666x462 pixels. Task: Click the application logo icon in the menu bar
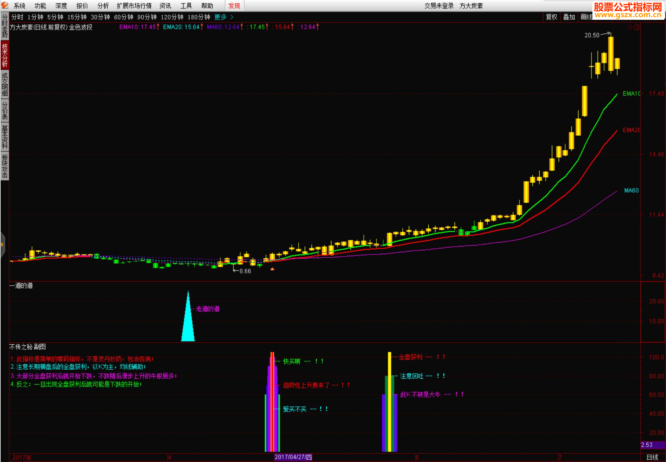5,6
